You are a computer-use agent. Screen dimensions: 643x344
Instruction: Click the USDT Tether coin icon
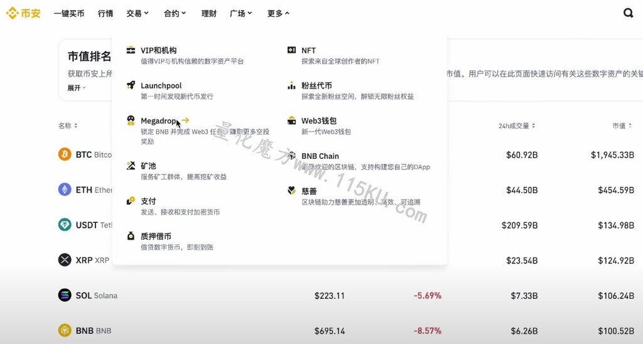pos(65,225)
